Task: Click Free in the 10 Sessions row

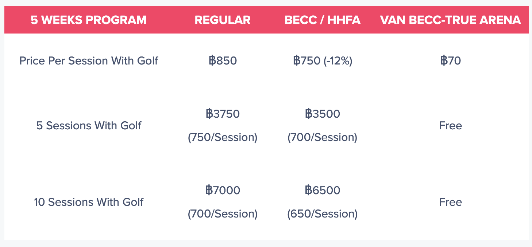Action: (451, 202)
